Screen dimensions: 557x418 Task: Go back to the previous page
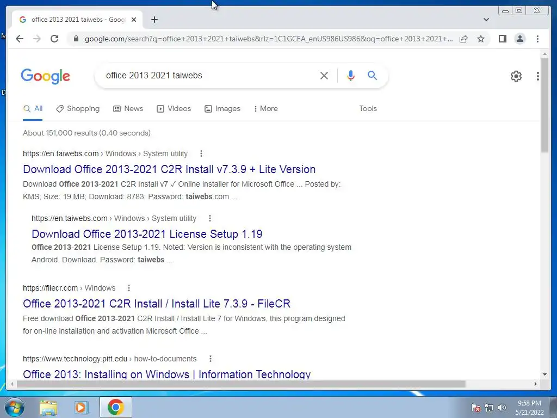(20, 39)
